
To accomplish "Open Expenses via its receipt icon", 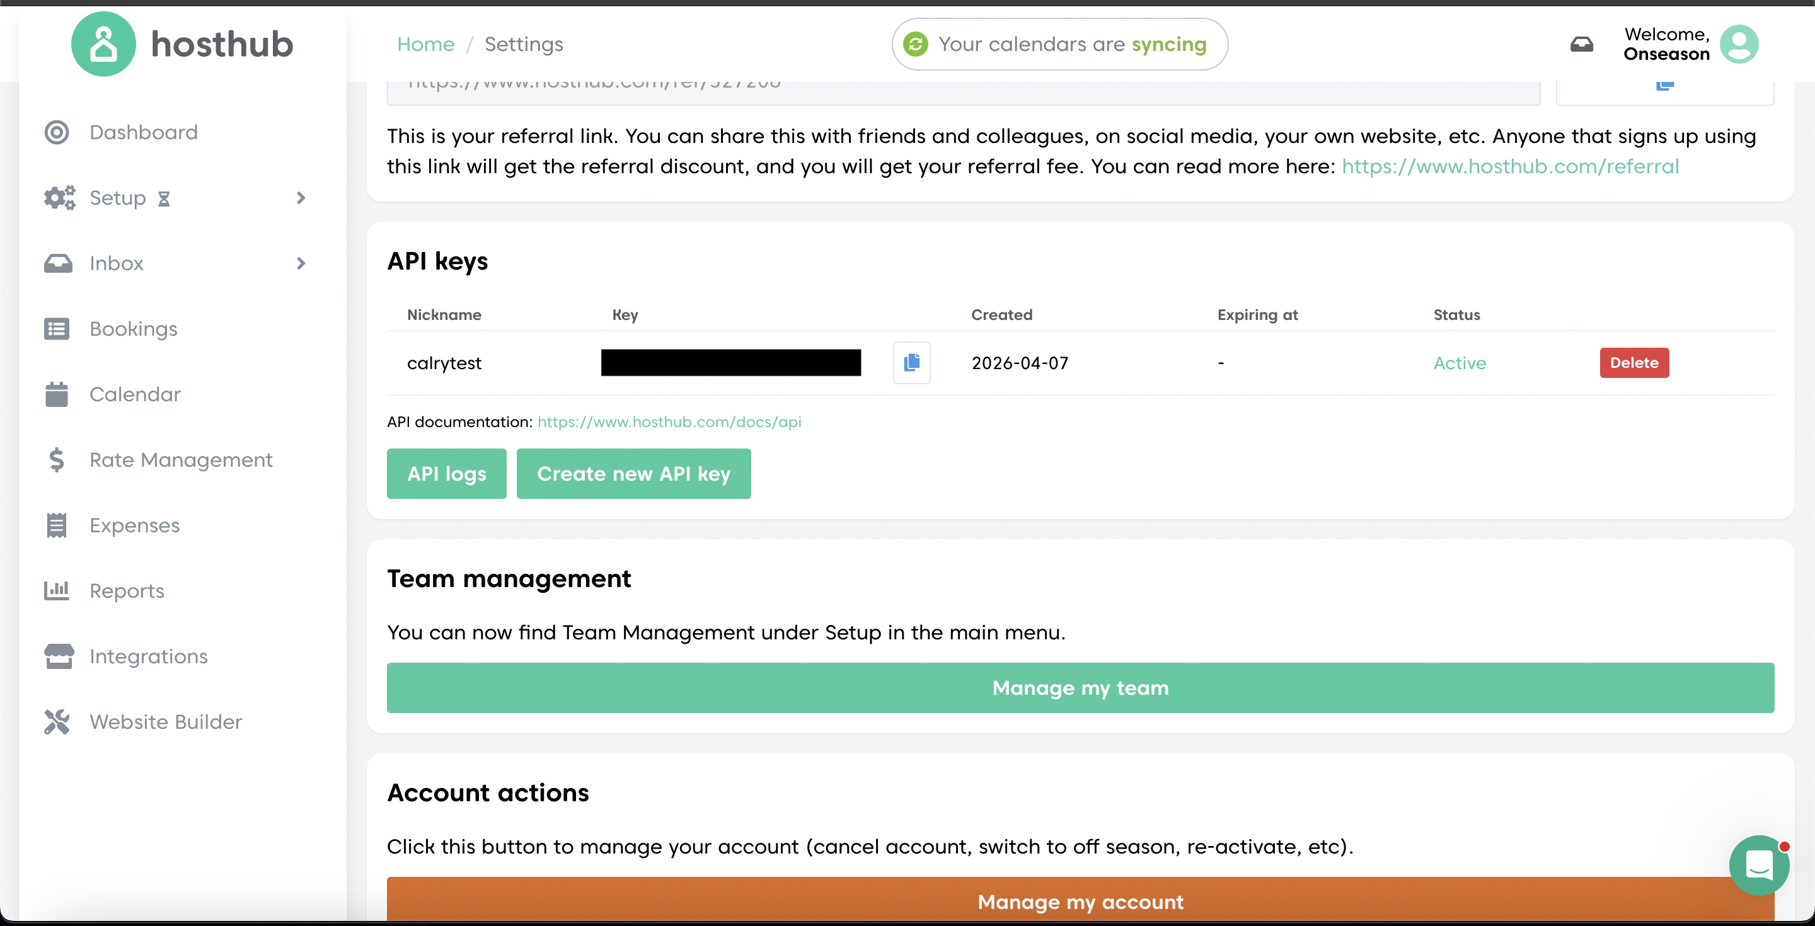I will [56, 525].
